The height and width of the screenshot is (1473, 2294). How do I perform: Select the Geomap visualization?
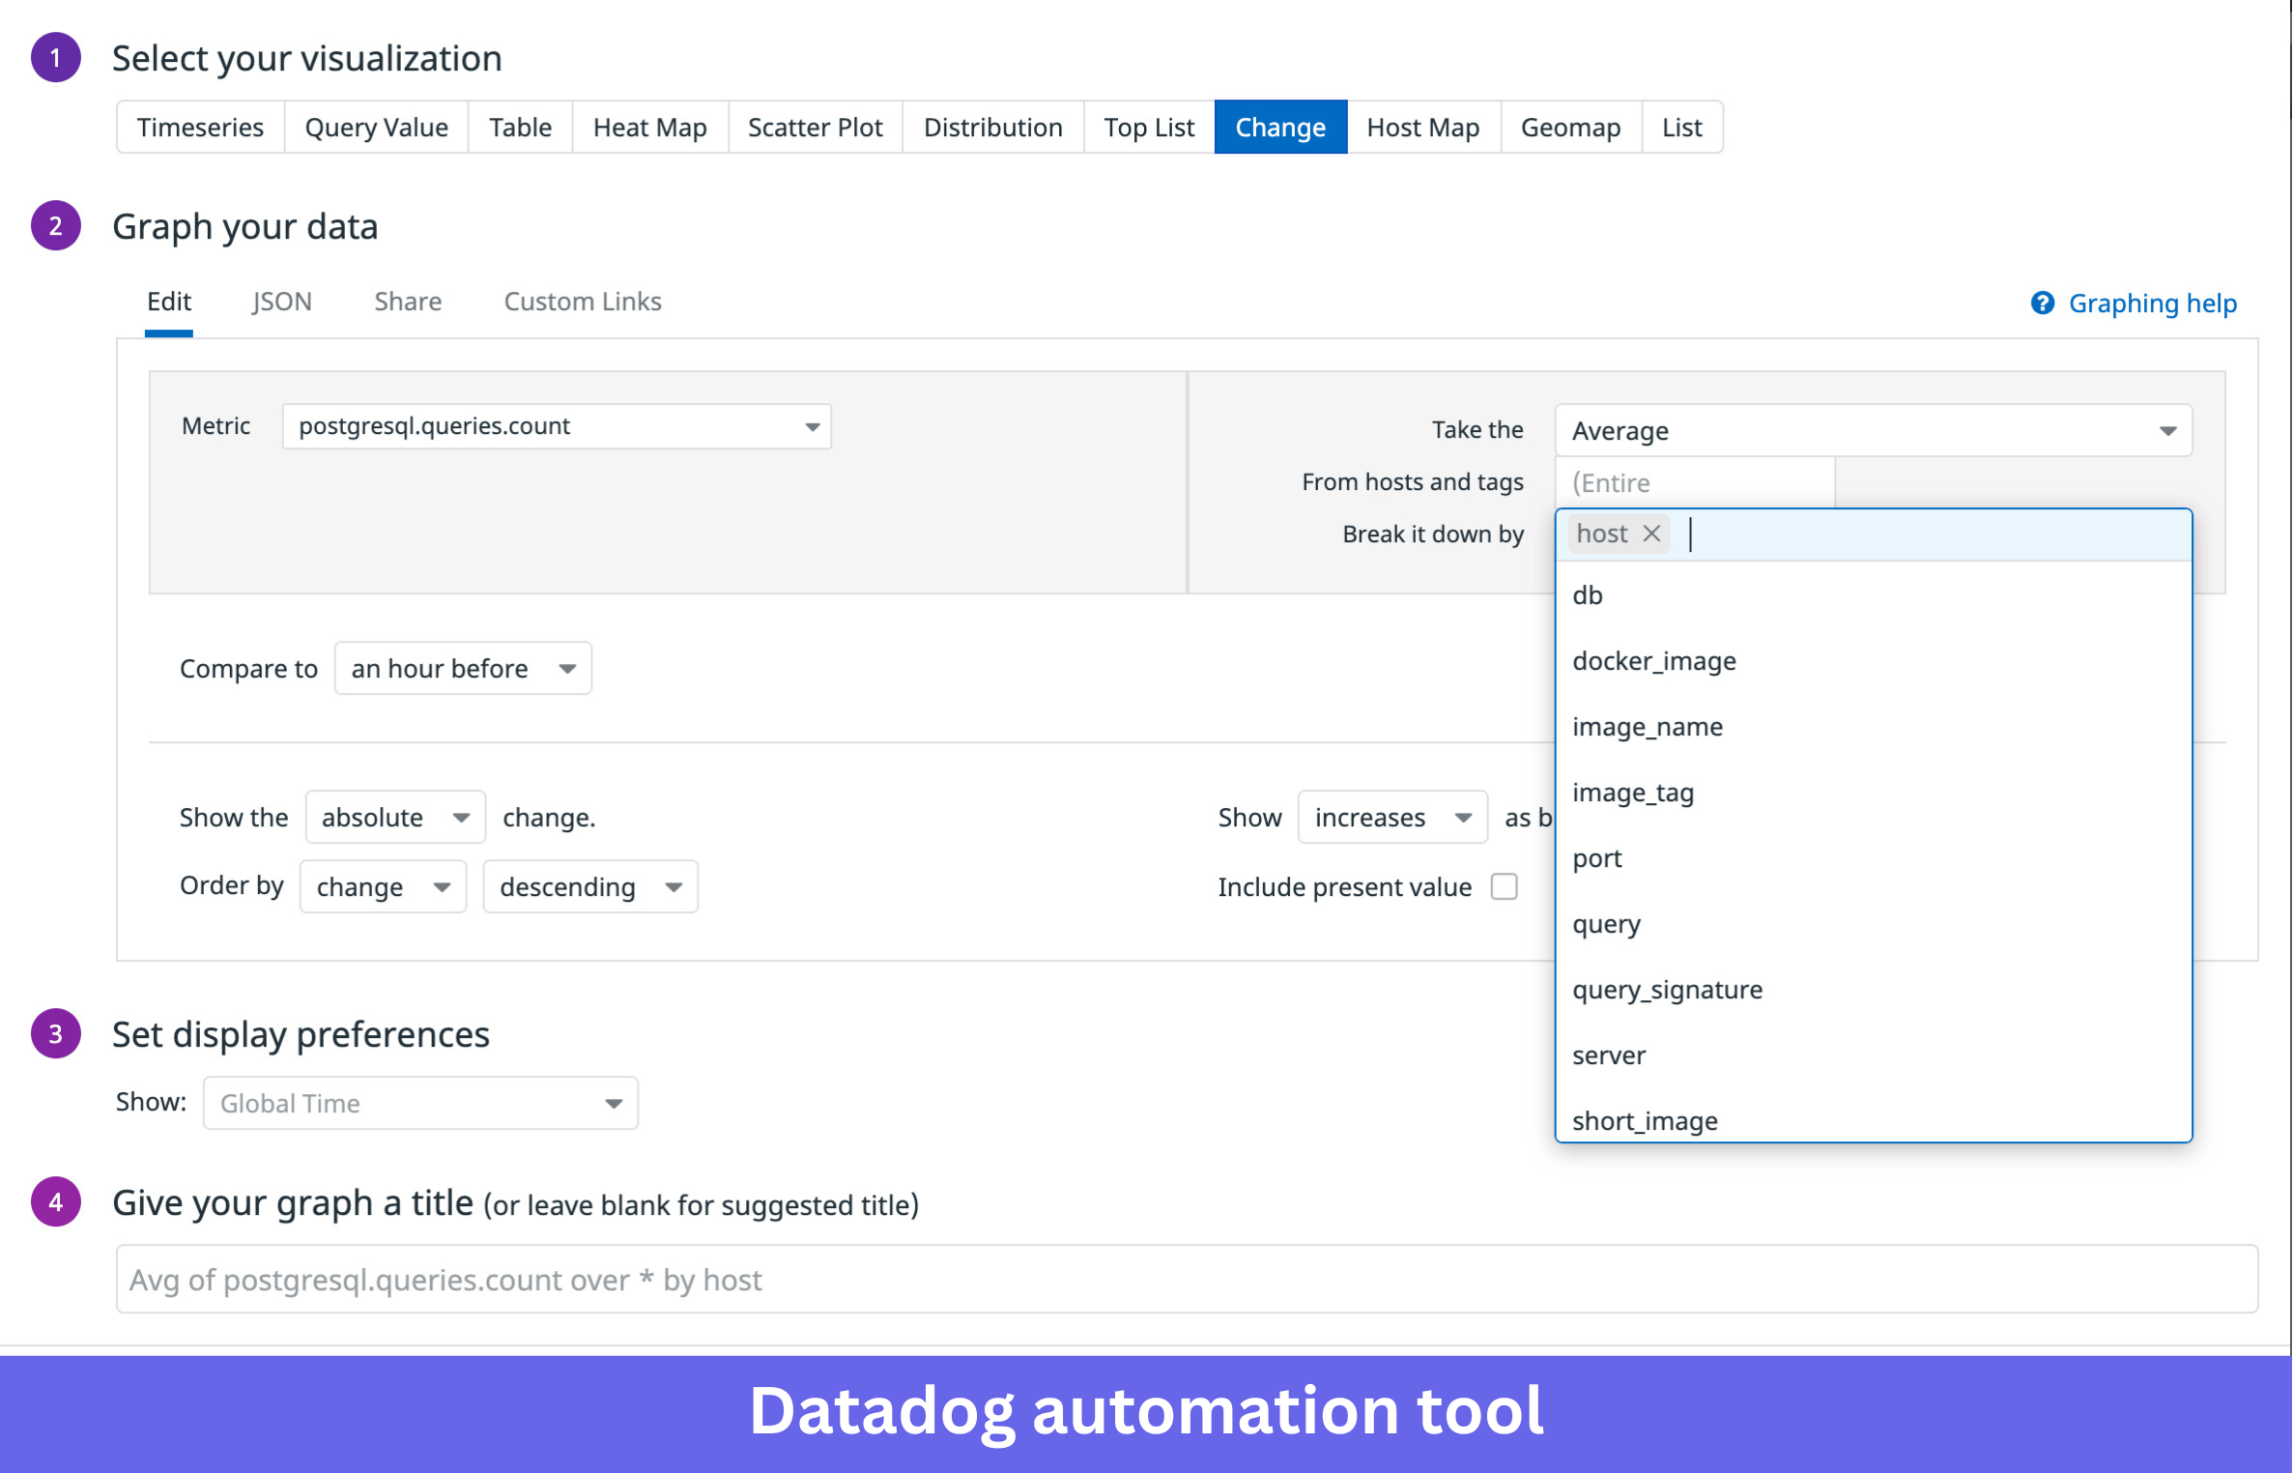(x=1570, y=128)
